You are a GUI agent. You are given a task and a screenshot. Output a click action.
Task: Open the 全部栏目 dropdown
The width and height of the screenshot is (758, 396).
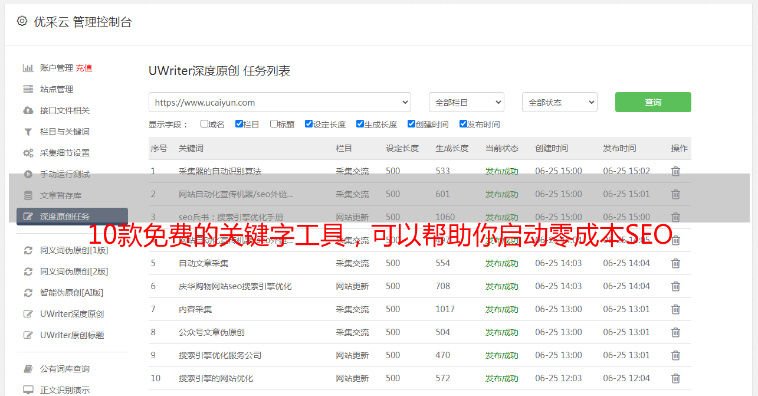point(467,102)
